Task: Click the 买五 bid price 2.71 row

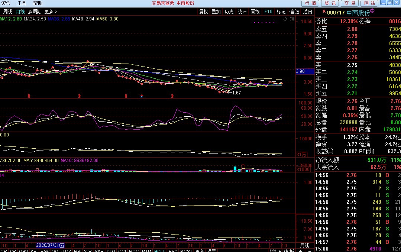Action: [x=358, y=93]
